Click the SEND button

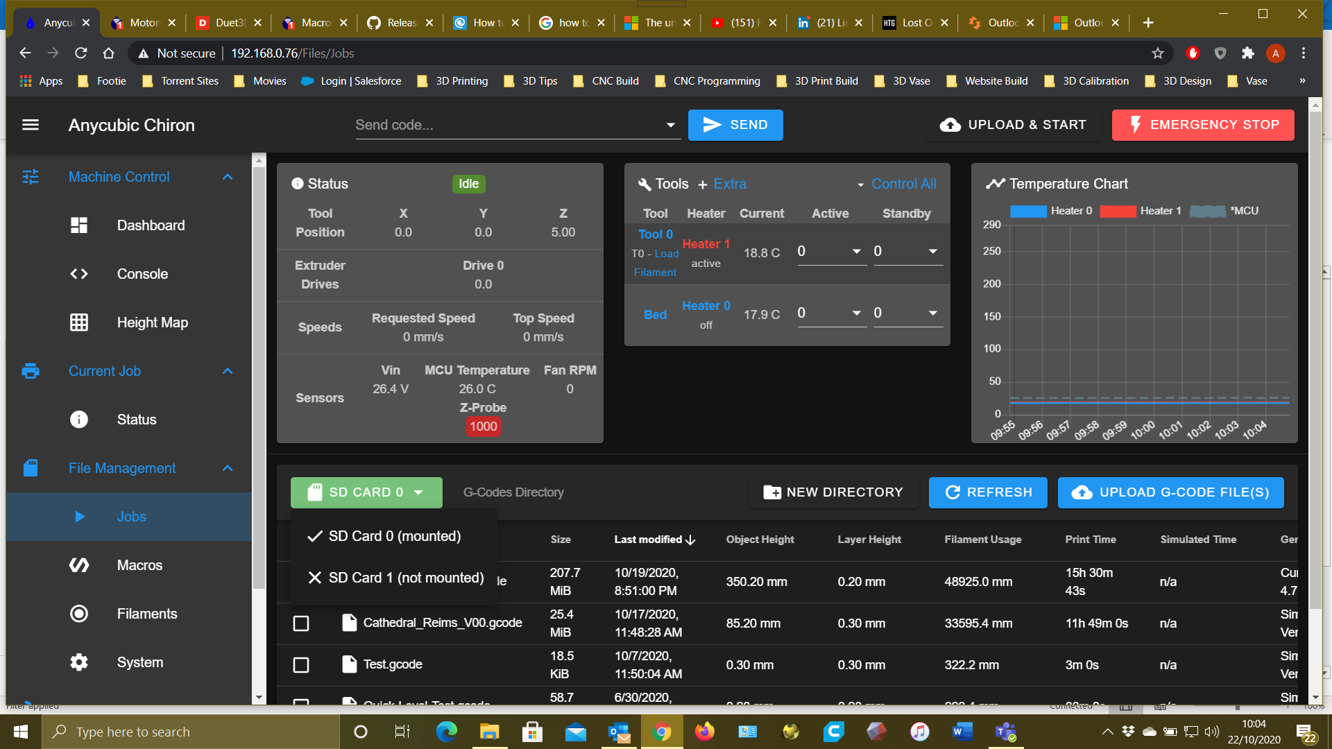pyautogui.click(x=735, y=125)
